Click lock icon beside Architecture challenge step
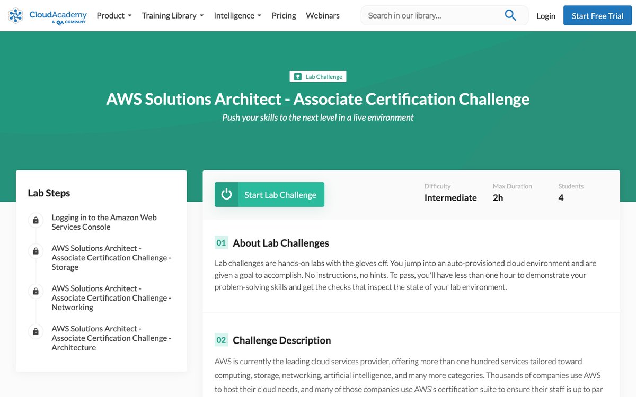636x397 pixels. pos(36,331)
